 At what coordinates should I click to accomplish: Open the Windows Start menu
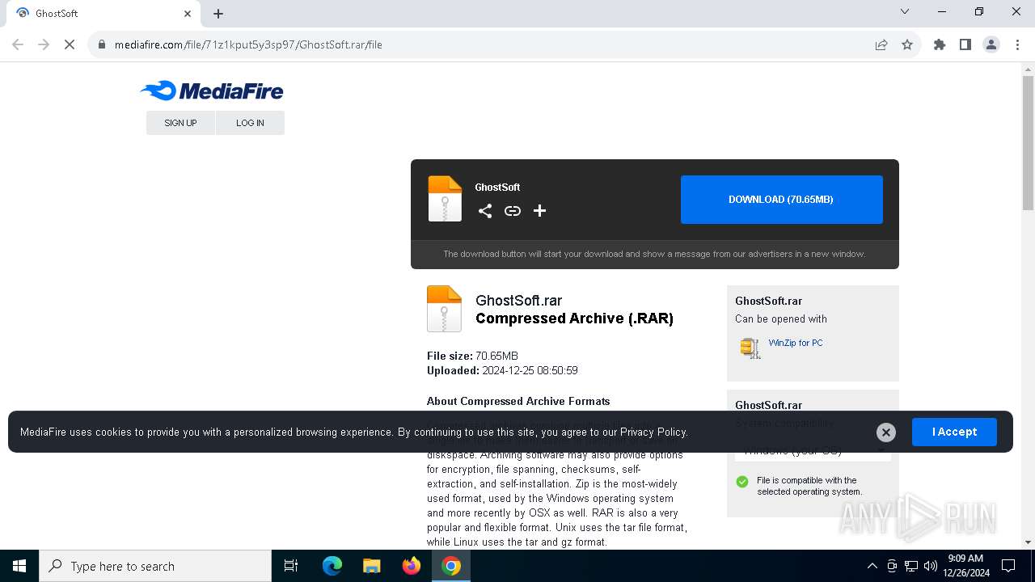pyautogui.click(x=19, y=566)
